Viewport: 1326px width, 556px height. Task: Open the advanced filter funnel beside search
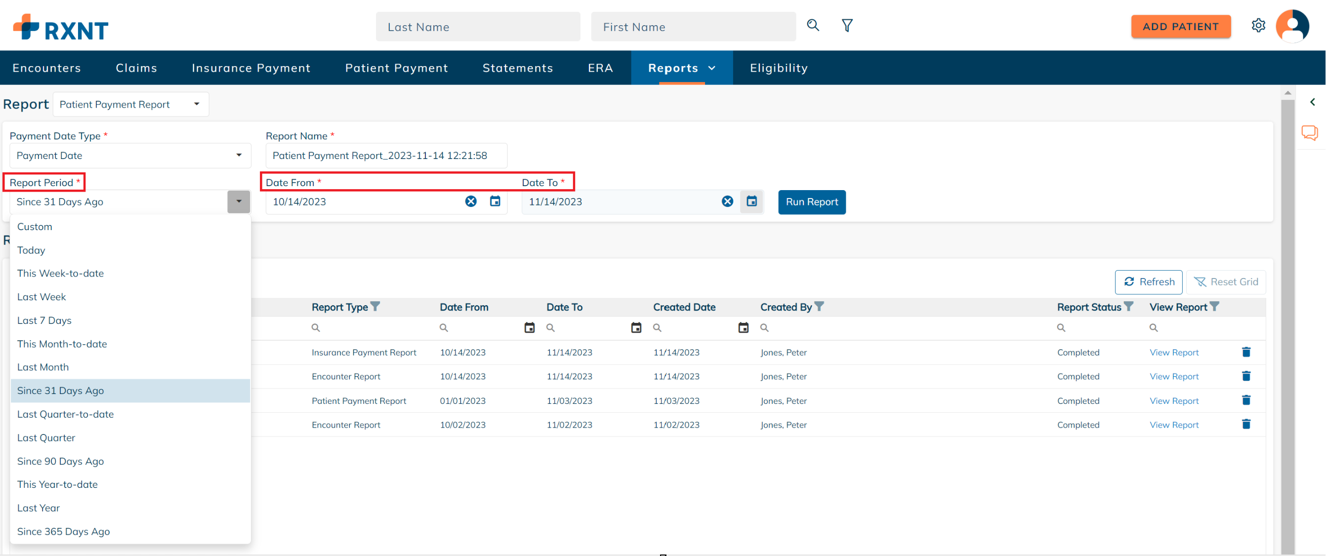847,25
